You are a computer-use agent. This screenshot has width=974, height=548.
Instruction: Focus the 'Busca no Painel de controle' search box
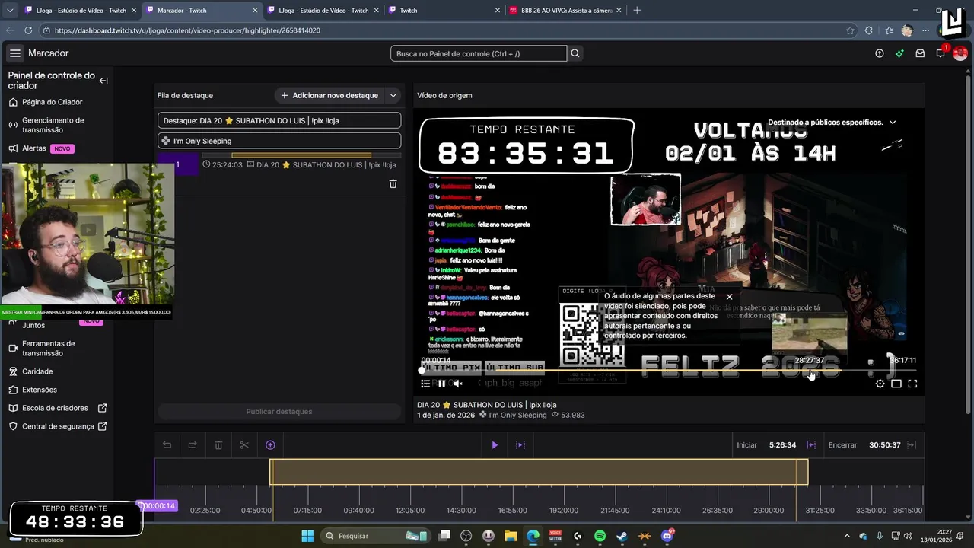479,53
